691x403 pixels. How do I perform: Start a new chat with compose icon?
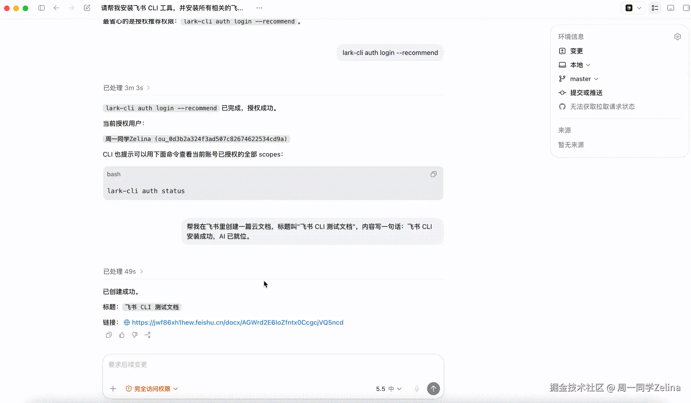pos(87,8)
